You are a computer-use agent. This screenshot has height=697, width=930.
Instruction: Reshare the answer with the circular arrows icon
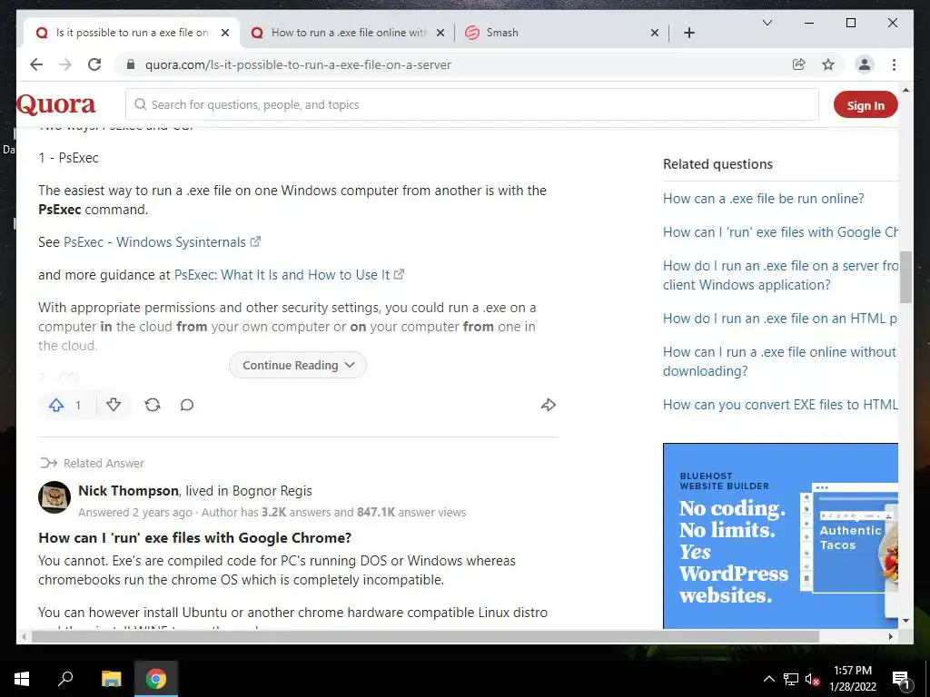tap(153, 406)
